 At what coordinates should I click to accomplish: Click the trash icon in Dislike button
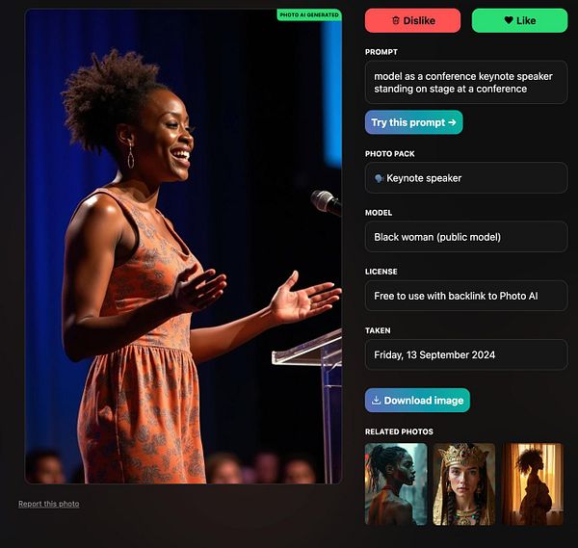[396, 20]
